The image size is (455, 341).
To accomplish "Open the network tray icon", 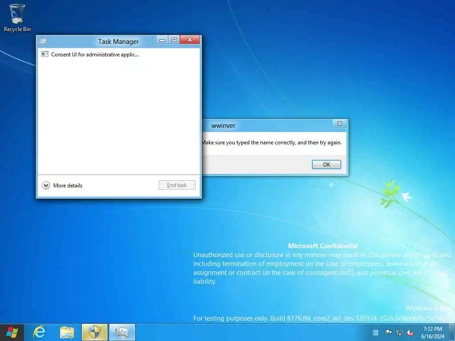I will coord(399,332).
